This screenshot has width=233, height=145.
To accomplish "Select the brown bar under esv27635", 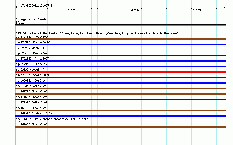I will [x=120, y=89].
